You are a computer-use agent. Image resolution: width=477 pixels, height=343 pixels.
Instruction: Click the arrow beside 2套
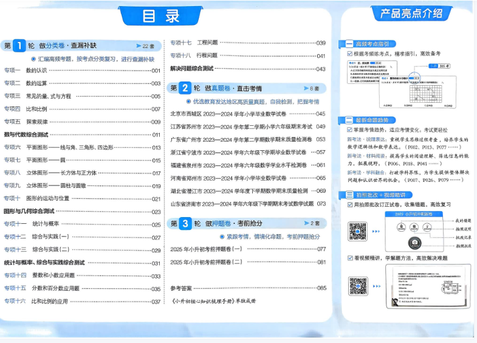307,223
